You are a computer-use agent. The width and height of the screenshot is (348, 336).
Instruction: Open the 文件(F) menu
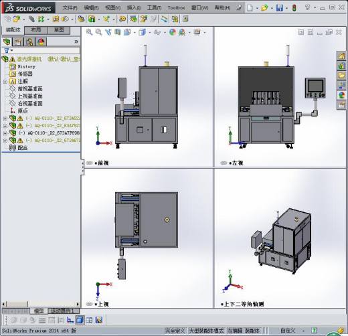coord(70,8)
